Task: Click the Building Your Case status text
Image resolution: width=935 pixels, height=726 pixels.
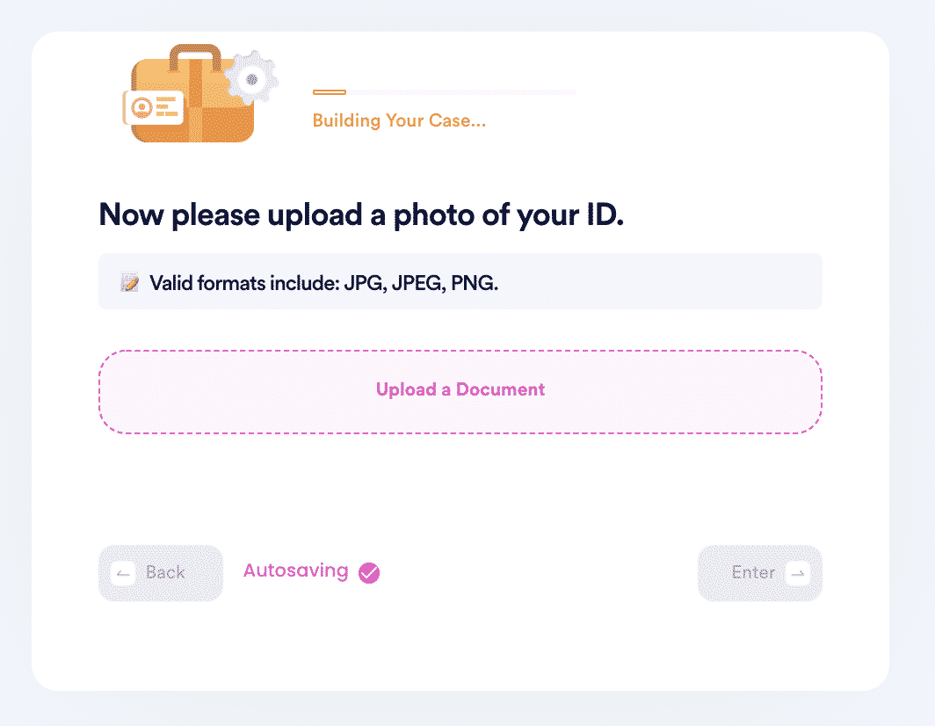Action: (x=399, y=120)
